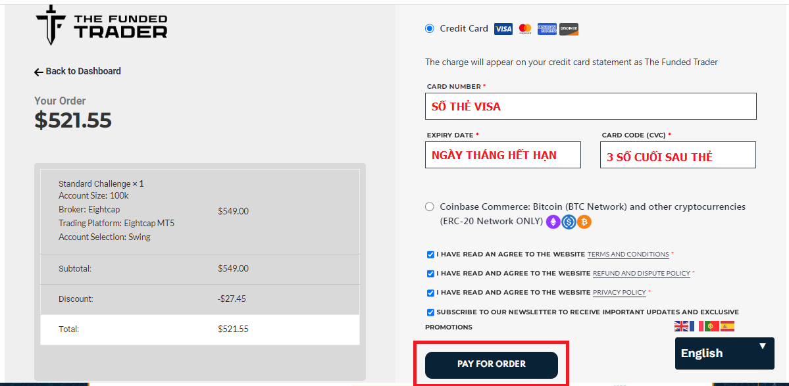Click The Funded Trader logo
Image resolution: width=789 pixels, height=386 pixels.
coord(101,25)
